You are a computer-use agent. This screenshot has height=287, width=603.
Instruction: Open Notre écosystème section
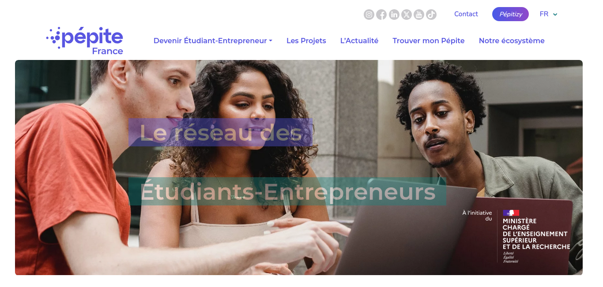click(x=512, y=41)
